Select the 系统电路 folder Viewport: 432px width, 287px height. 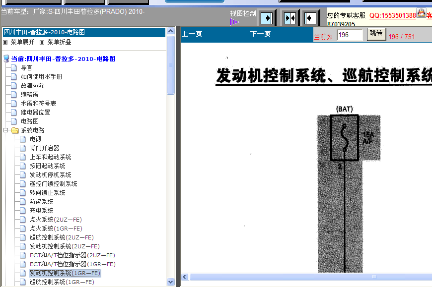[x=32, y=130]
